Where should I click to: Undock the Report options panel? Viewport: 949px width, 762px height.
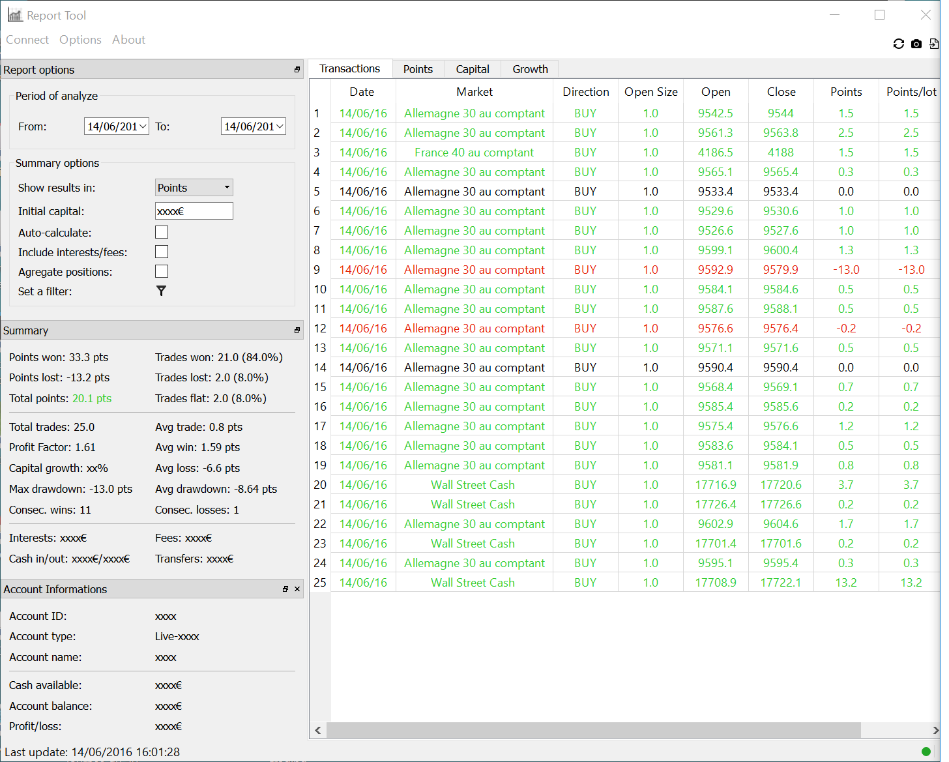tap(297, 70)
